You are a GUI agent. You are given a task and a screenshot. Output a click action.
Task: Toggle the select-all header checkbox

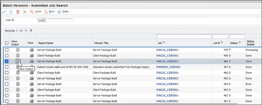pyautogui.click(x=7, y=43)
